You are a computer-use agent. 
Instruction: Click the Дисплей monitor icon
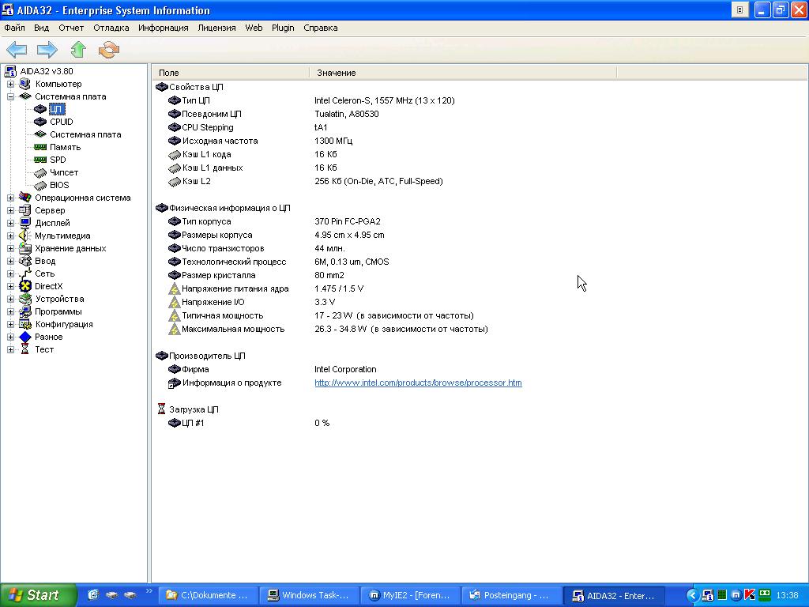tap(24, 222)
